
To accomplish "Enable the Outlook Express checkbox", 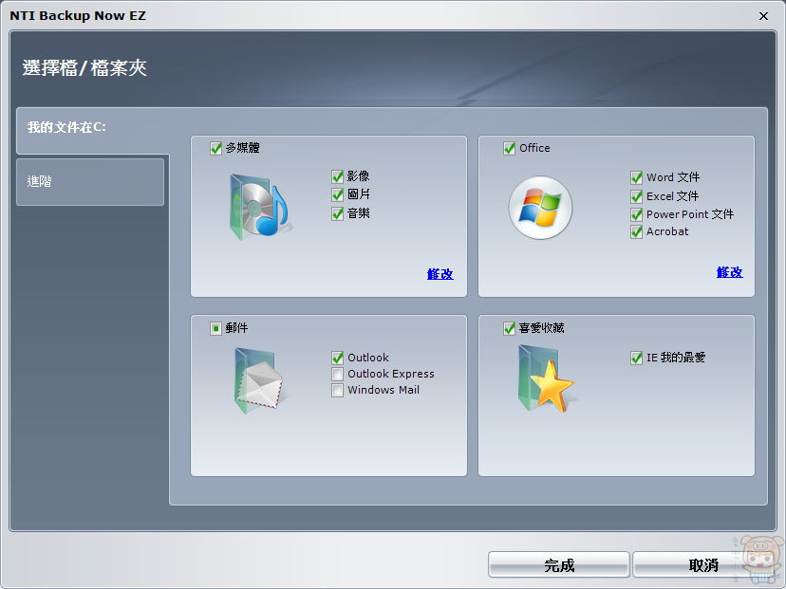I will (337, 374).
